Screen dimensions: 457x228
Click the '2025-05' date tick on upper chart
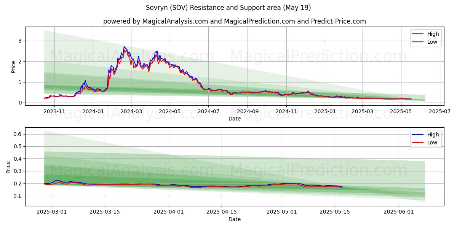pos(401,111)
